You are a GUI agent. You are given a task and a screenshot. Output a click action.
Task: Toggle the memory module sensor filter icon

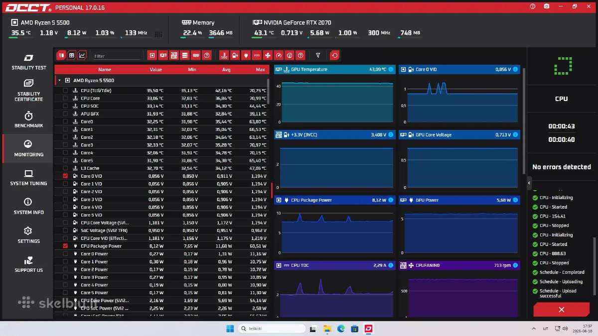(x=196, y=55)
